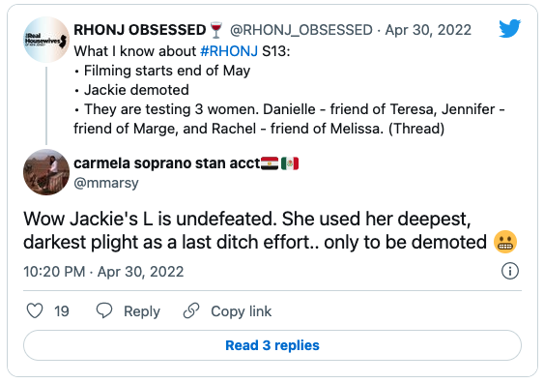Like the tweet with the heart icon
This screenshot has width=544, height=383.
click(x=35, y=310)
